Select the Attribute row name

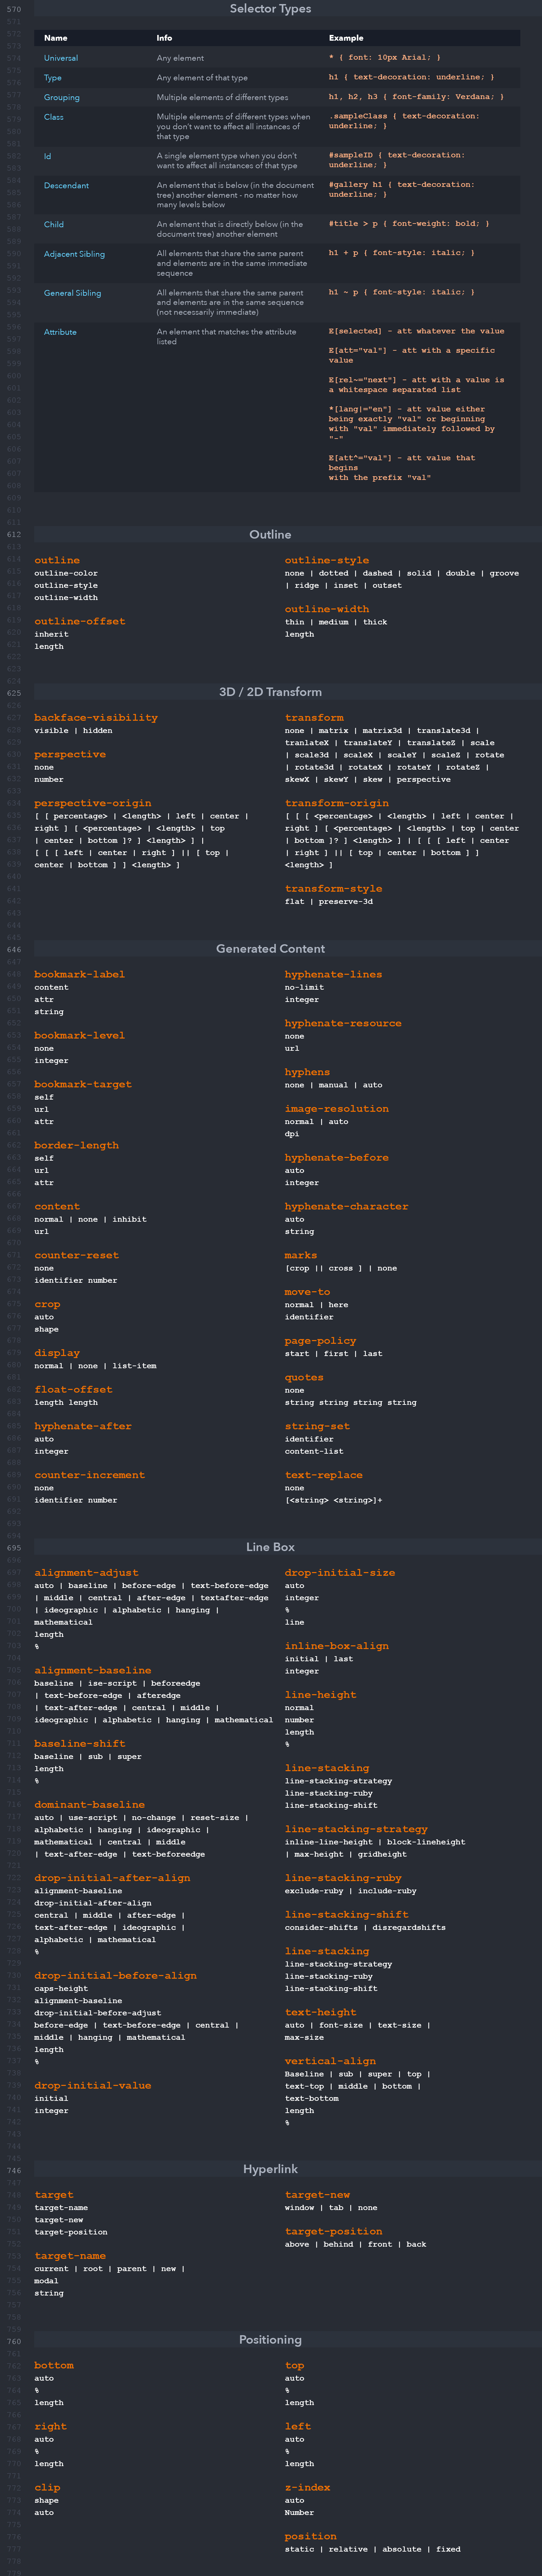60,332
